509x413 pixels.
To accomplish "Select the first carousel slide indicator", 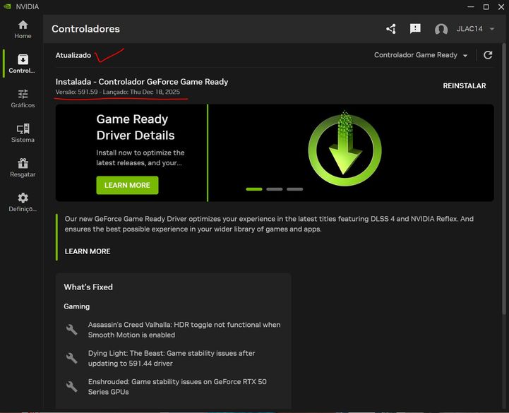I will (254, 189).
